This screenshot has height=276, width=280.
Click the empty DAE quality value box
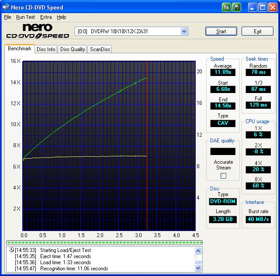pos(223,152)
